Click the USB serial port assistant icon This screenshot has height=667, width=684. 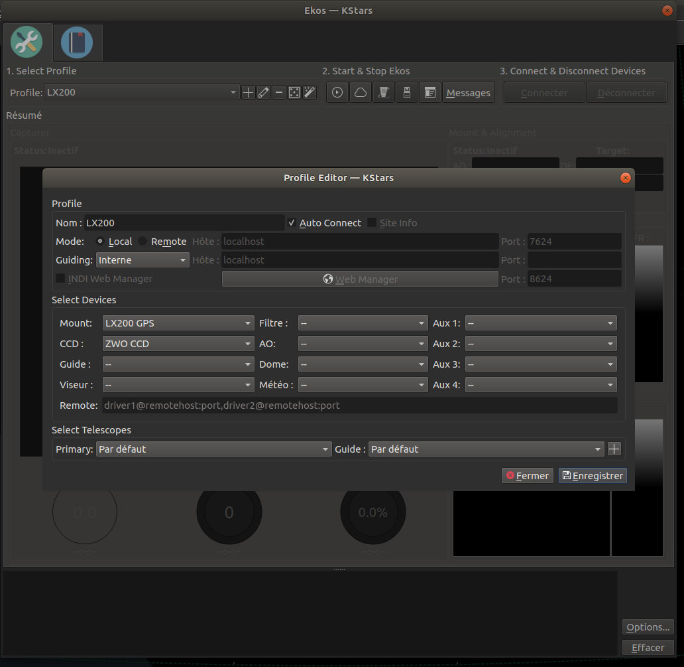point(406,93)
